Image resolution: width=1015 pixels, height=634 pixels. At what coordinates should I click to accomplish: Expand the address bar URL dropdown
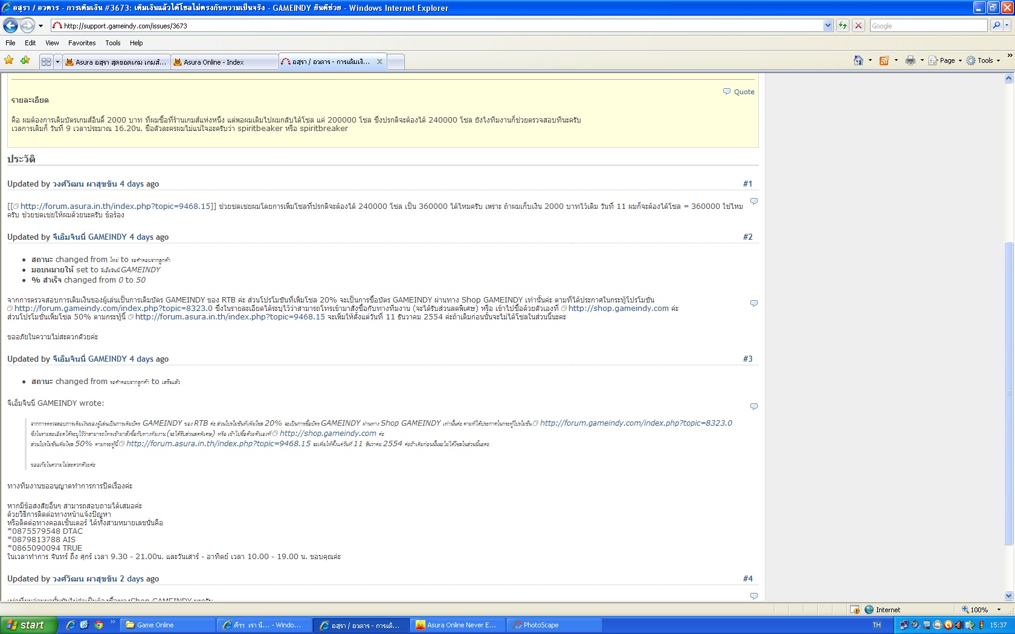(x=828, y=25)
